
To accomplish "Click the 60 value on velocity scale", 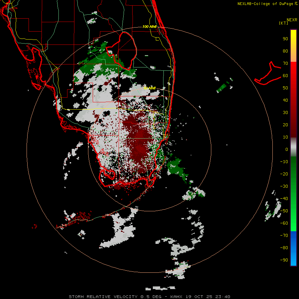I will pyautogui.click(x=285, y=76).
